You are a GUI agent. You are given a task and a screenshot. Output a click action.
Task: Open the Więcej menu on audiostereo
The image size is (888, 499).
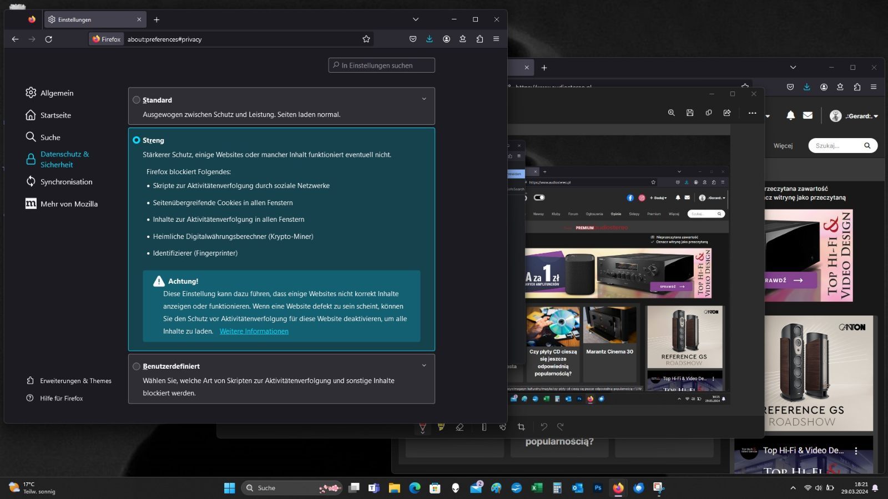pyautogui.click(x=783, y=146)
